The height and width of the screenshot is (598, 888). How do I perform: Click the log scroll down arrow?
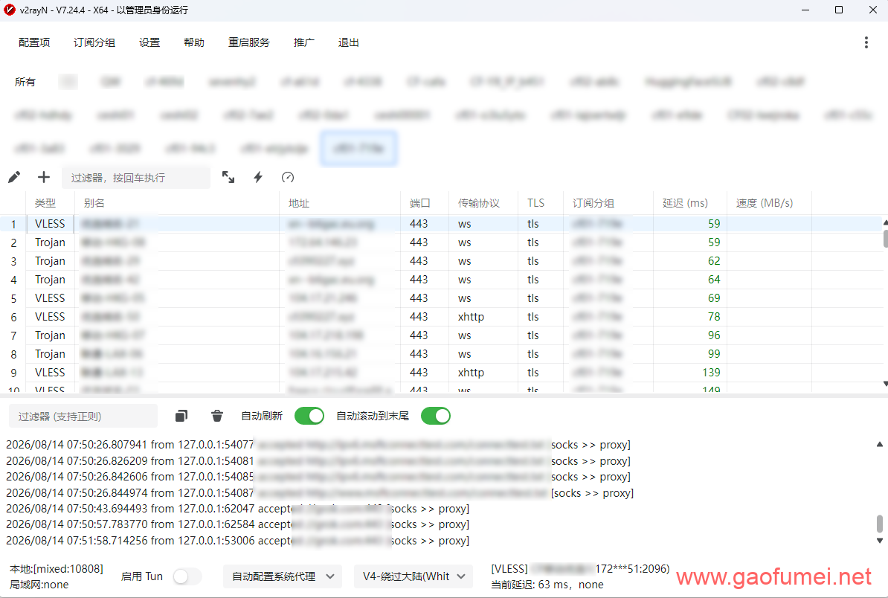[x=880, y=541]
